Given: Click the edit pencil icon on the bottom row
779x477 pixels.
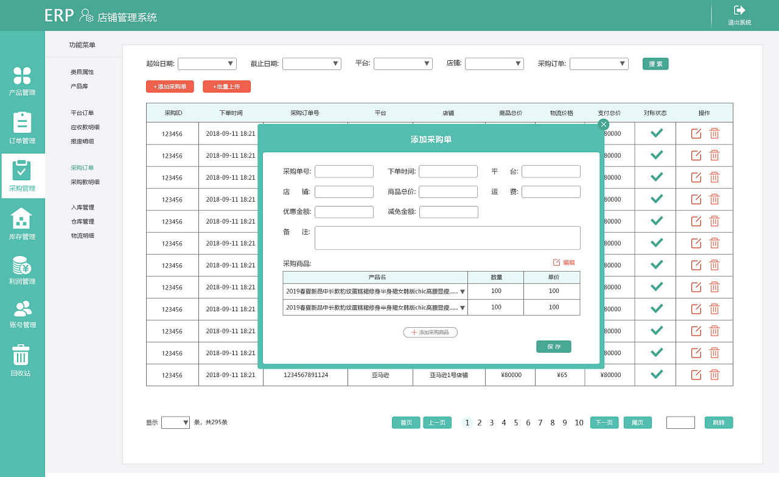Looking at the screenshot, I should point(696,375).
